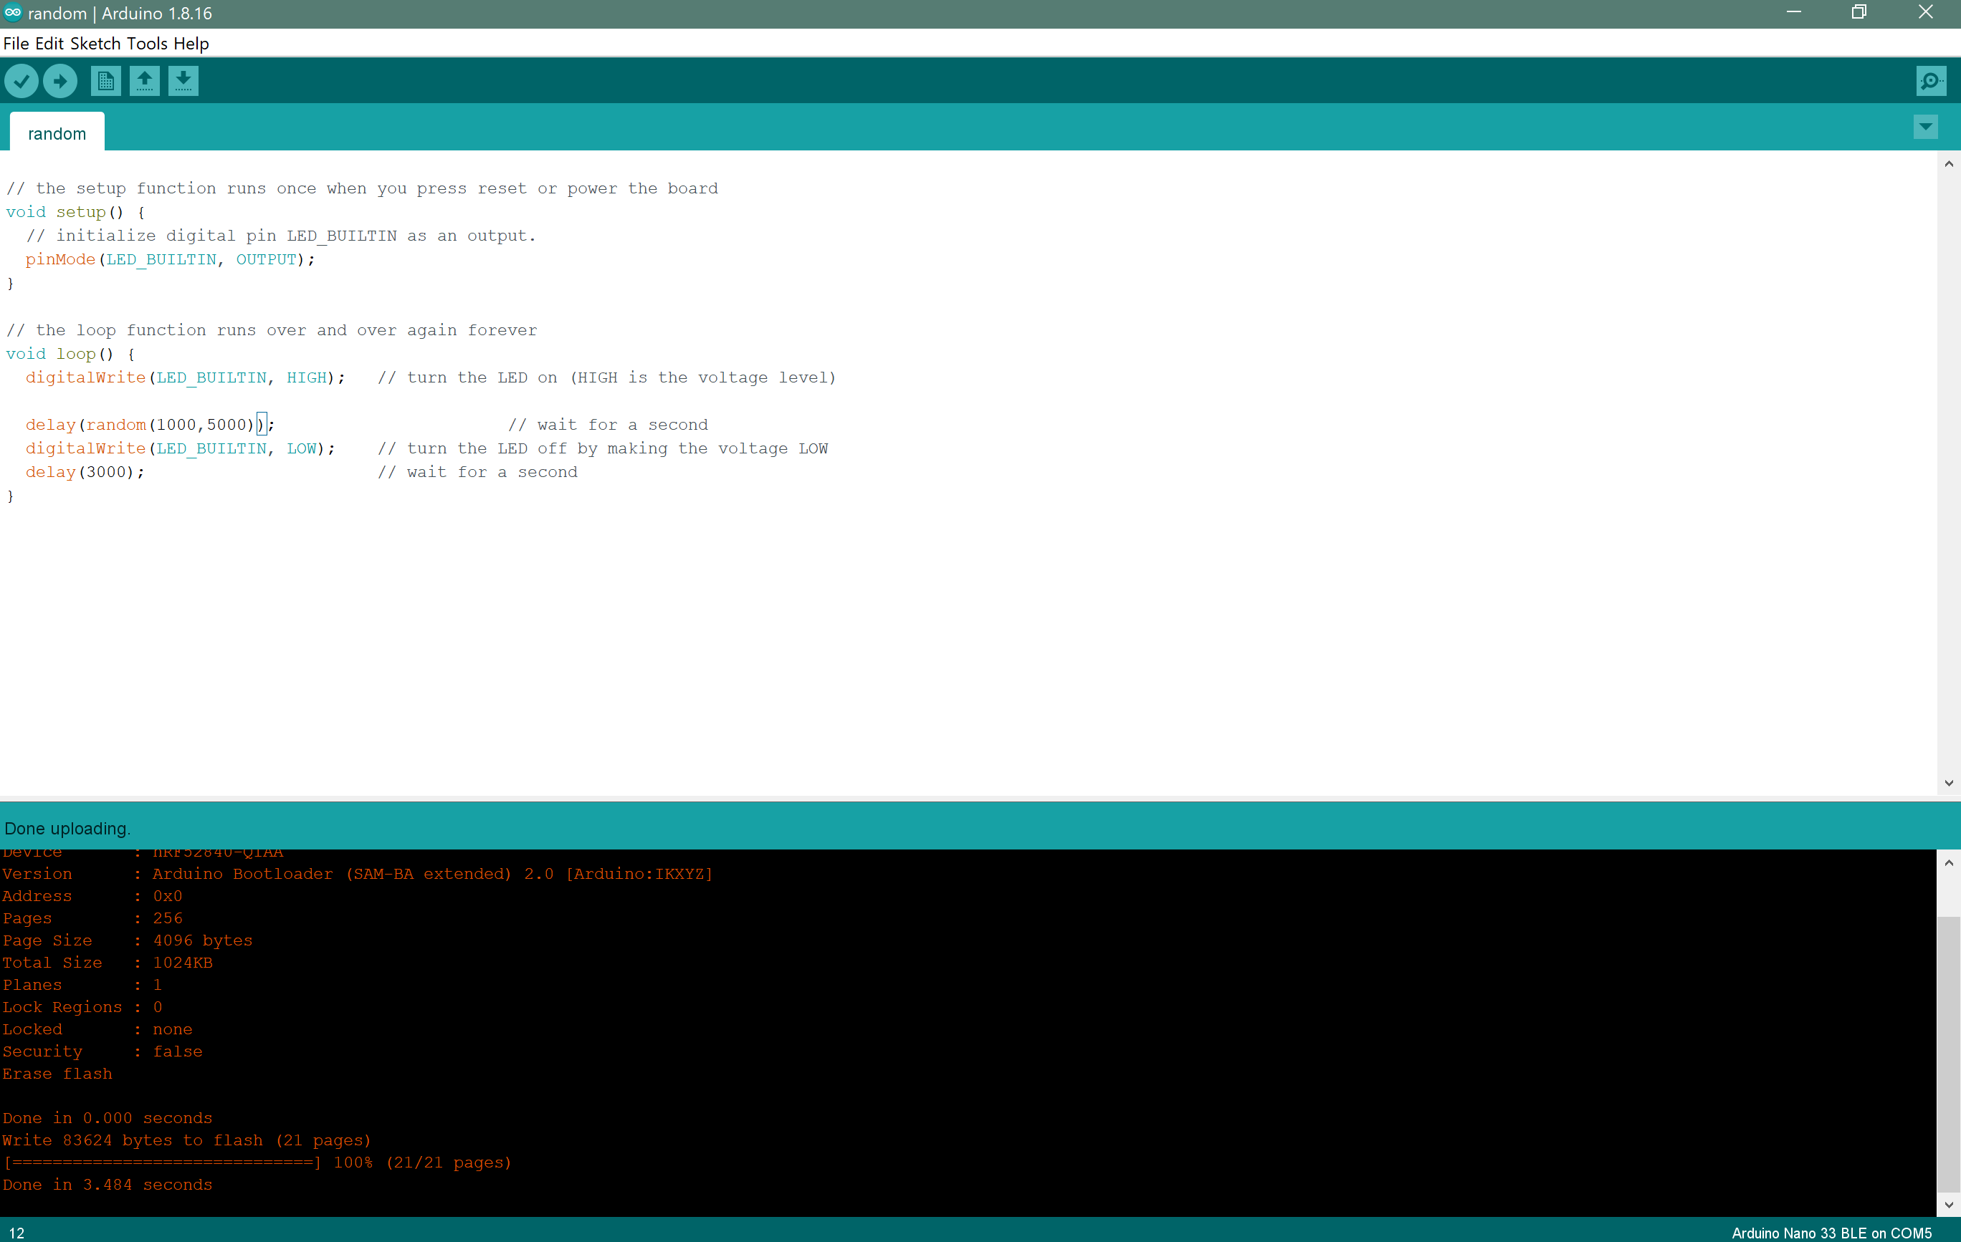Open the Sketch menu
The image size is (1961, 1242).
95,43
